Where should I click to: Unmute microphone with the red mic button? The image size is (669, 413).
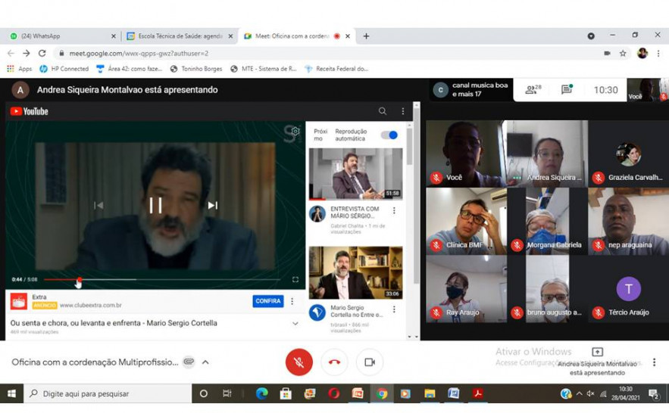299,362
